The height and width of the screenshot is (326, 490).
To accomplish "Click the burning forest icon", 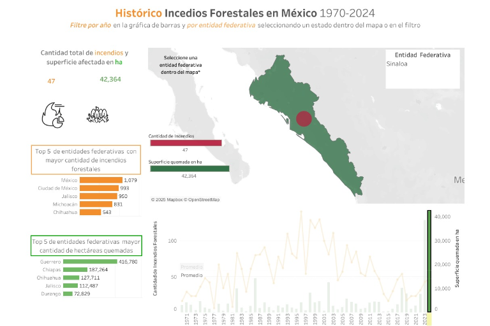I will tap(96, 115).
